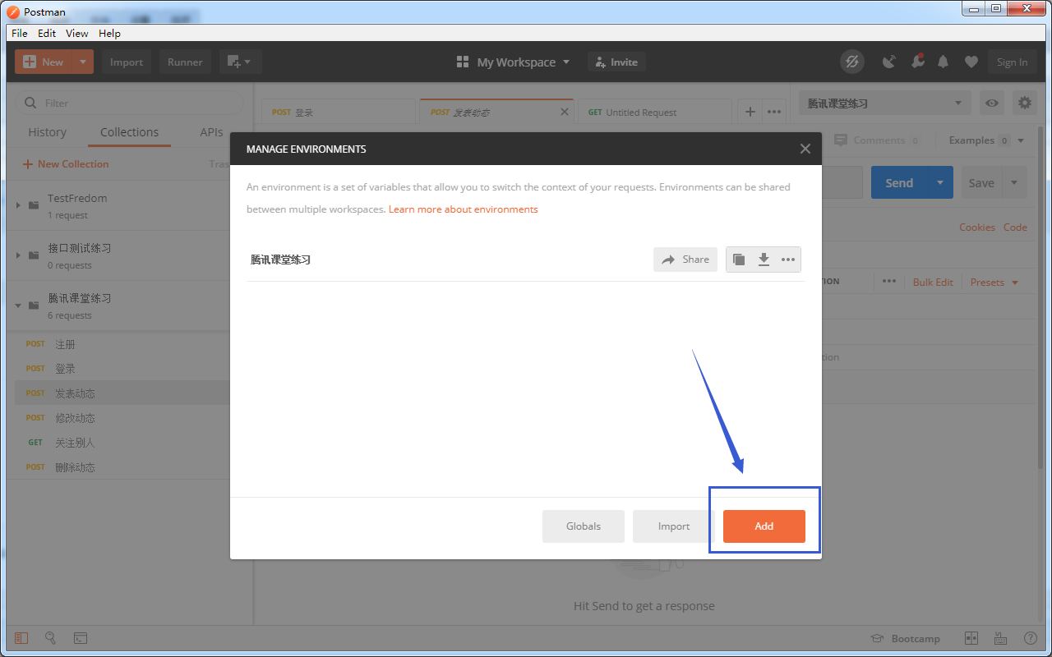Expand the New button dropdown arrow

pyautogui.click(x=83, y=62)
